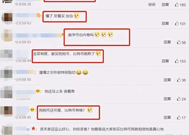This screenshot has width=189, height=135.
Task: Click the red star badge beside the last username
Action: click(33, 129)
